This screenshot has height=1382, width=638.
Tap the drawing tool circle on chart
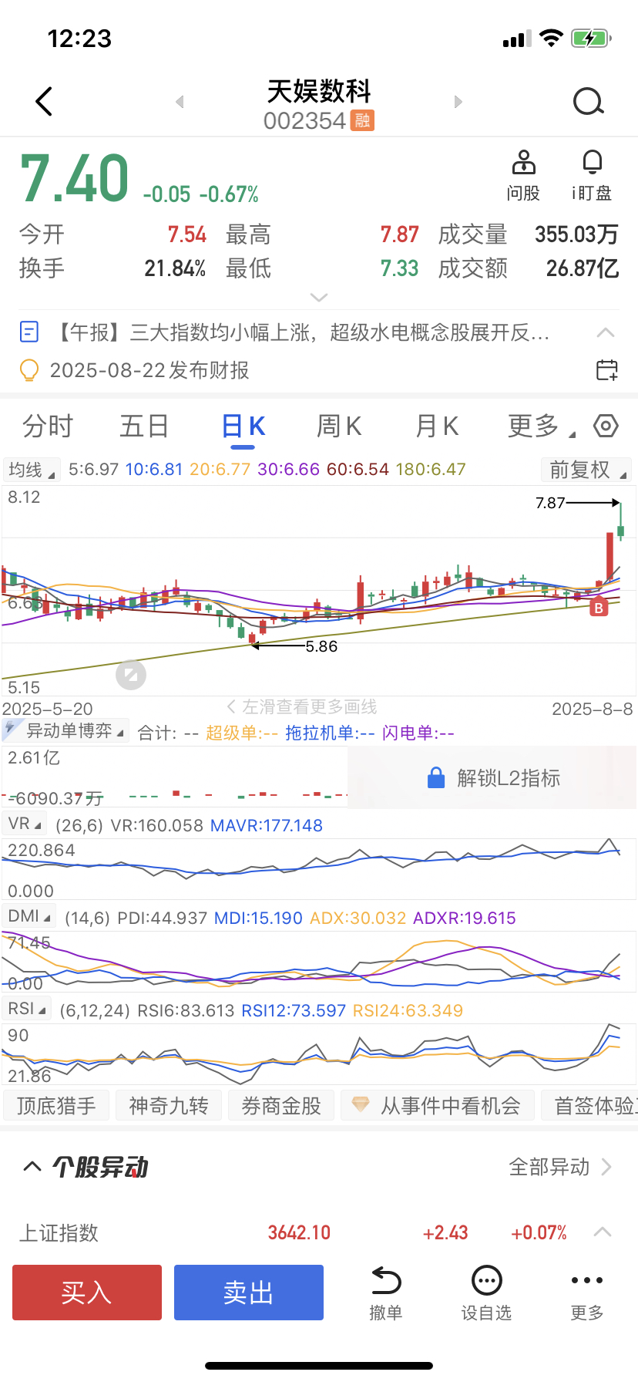pos(131,675)
